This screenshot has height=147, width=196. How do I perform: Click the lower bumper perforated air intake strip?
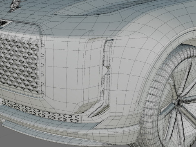click(41, 111)
